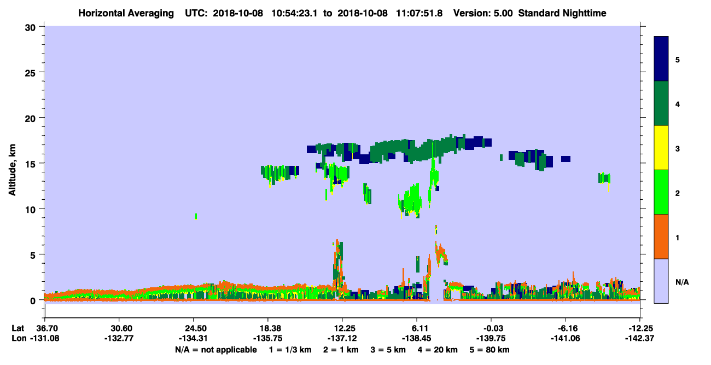Click the dark blue colorbar segment labeled 5
Image resolution: width=711 pixels, height=365 pixels.
661,59
